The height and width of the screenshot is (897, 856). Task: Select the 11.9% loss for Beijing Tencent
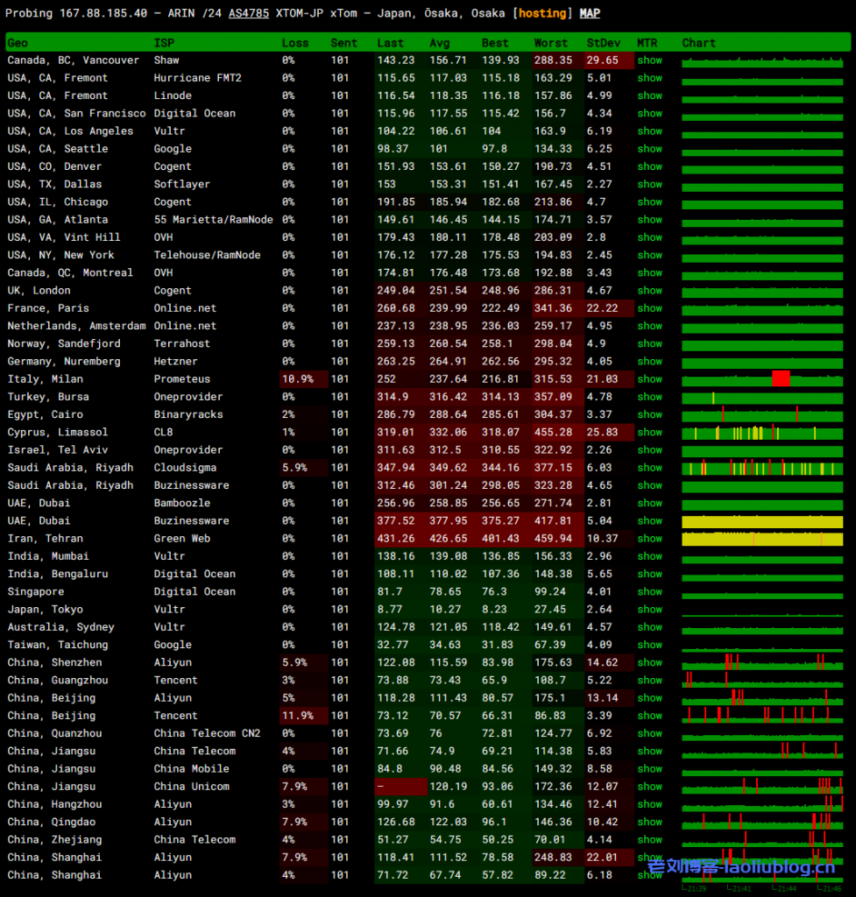298,717
